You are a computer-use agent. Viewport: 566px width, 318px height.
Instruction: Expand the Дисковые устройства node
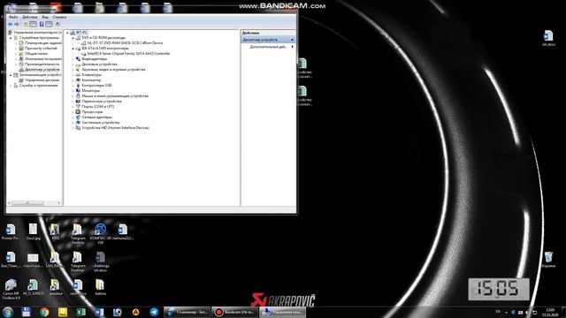click(x=73, y=64)
